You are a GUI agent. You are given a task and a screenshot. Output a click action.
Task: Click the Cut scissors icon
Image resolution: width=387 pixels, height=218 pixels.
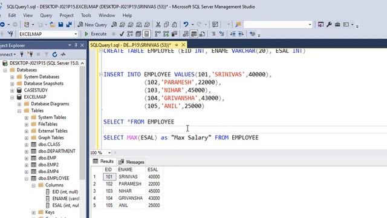(158, 24)
